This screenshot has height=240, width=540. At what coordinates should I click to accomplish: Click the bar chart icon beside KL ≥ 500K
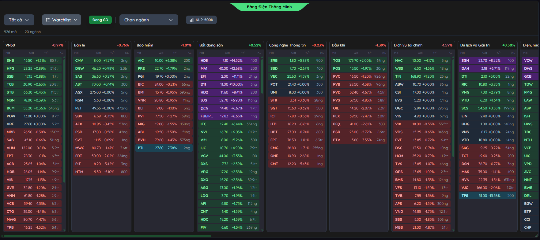pos(191,20)
